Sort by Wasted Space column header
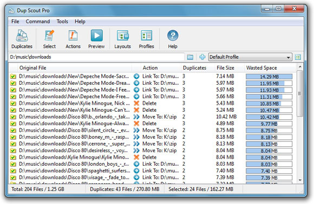Viewport: 314px width, 204px height. 270,68
